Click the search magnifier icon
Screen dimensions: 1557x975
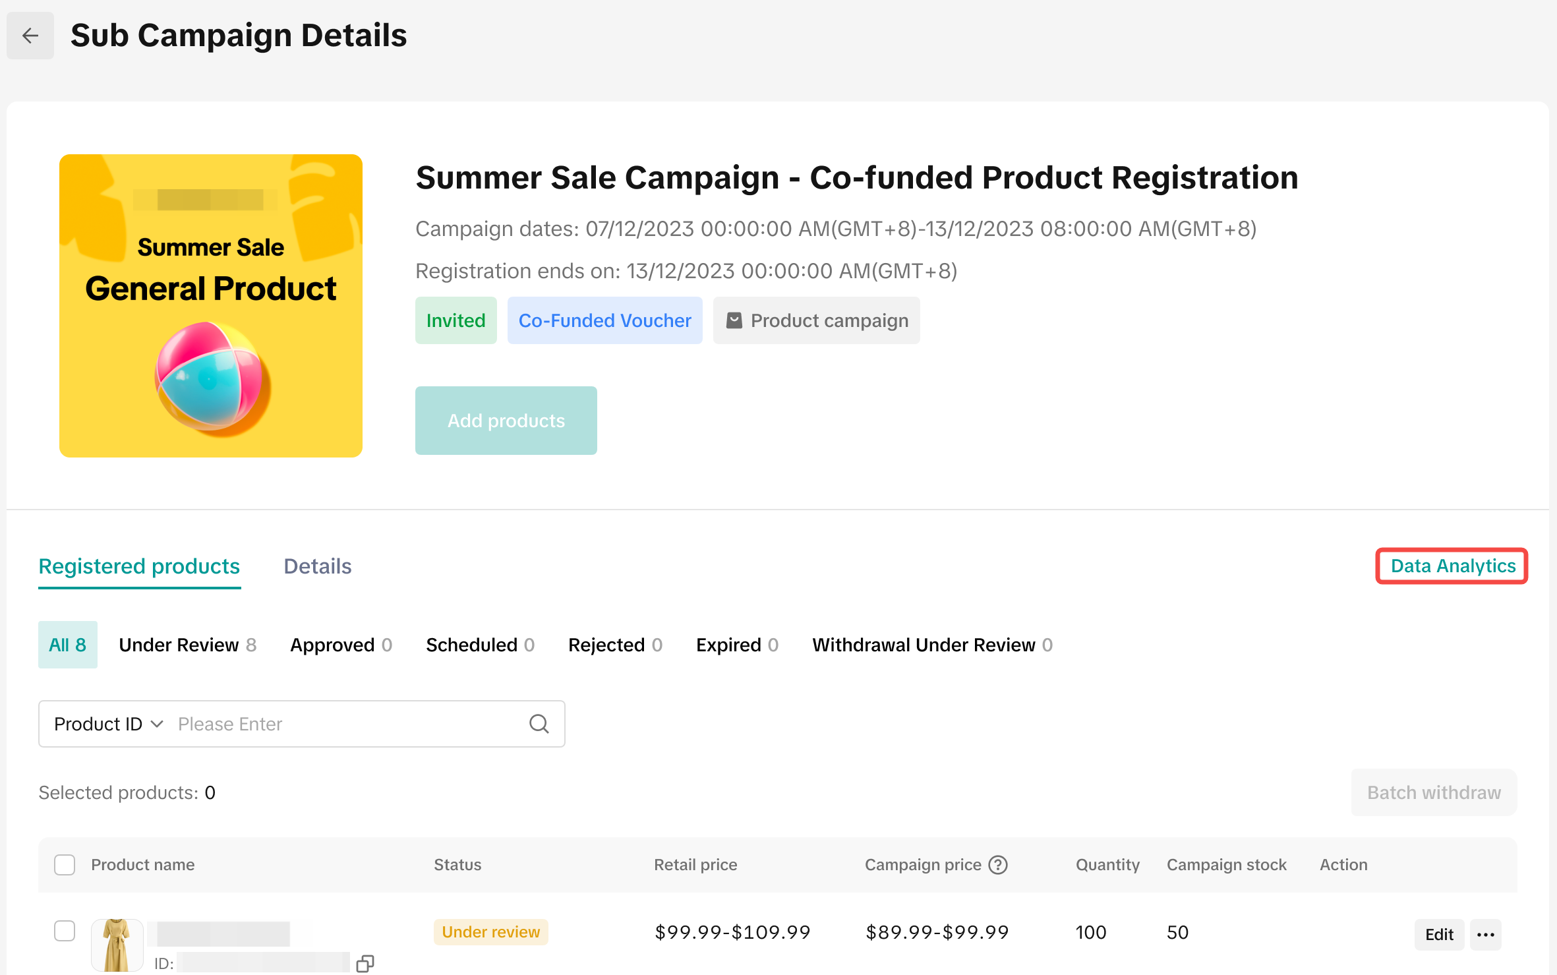[x=539, y=724]
